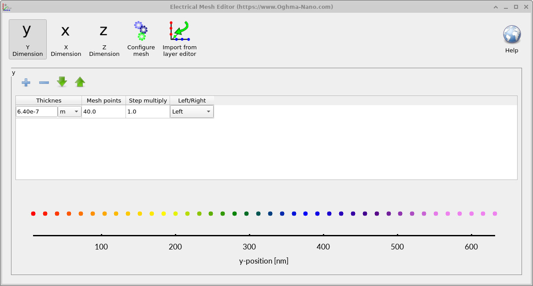The height and width of the screenshot is (286, 533).
Task: Close the Electrical Mesh Editor window
Action: coord(526,7)
